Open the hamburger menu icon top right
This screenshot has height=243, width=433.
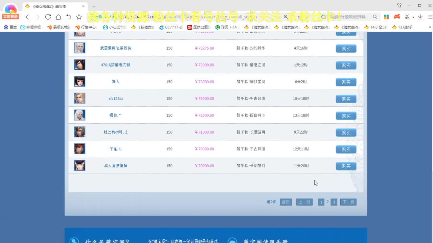[x=430, y=16]
